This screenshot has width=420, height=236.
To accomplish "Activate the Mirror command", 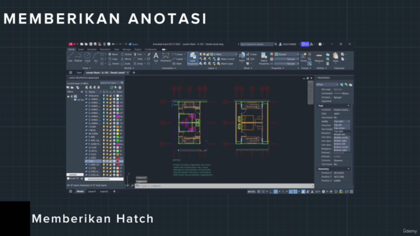I will pos(126,59).
